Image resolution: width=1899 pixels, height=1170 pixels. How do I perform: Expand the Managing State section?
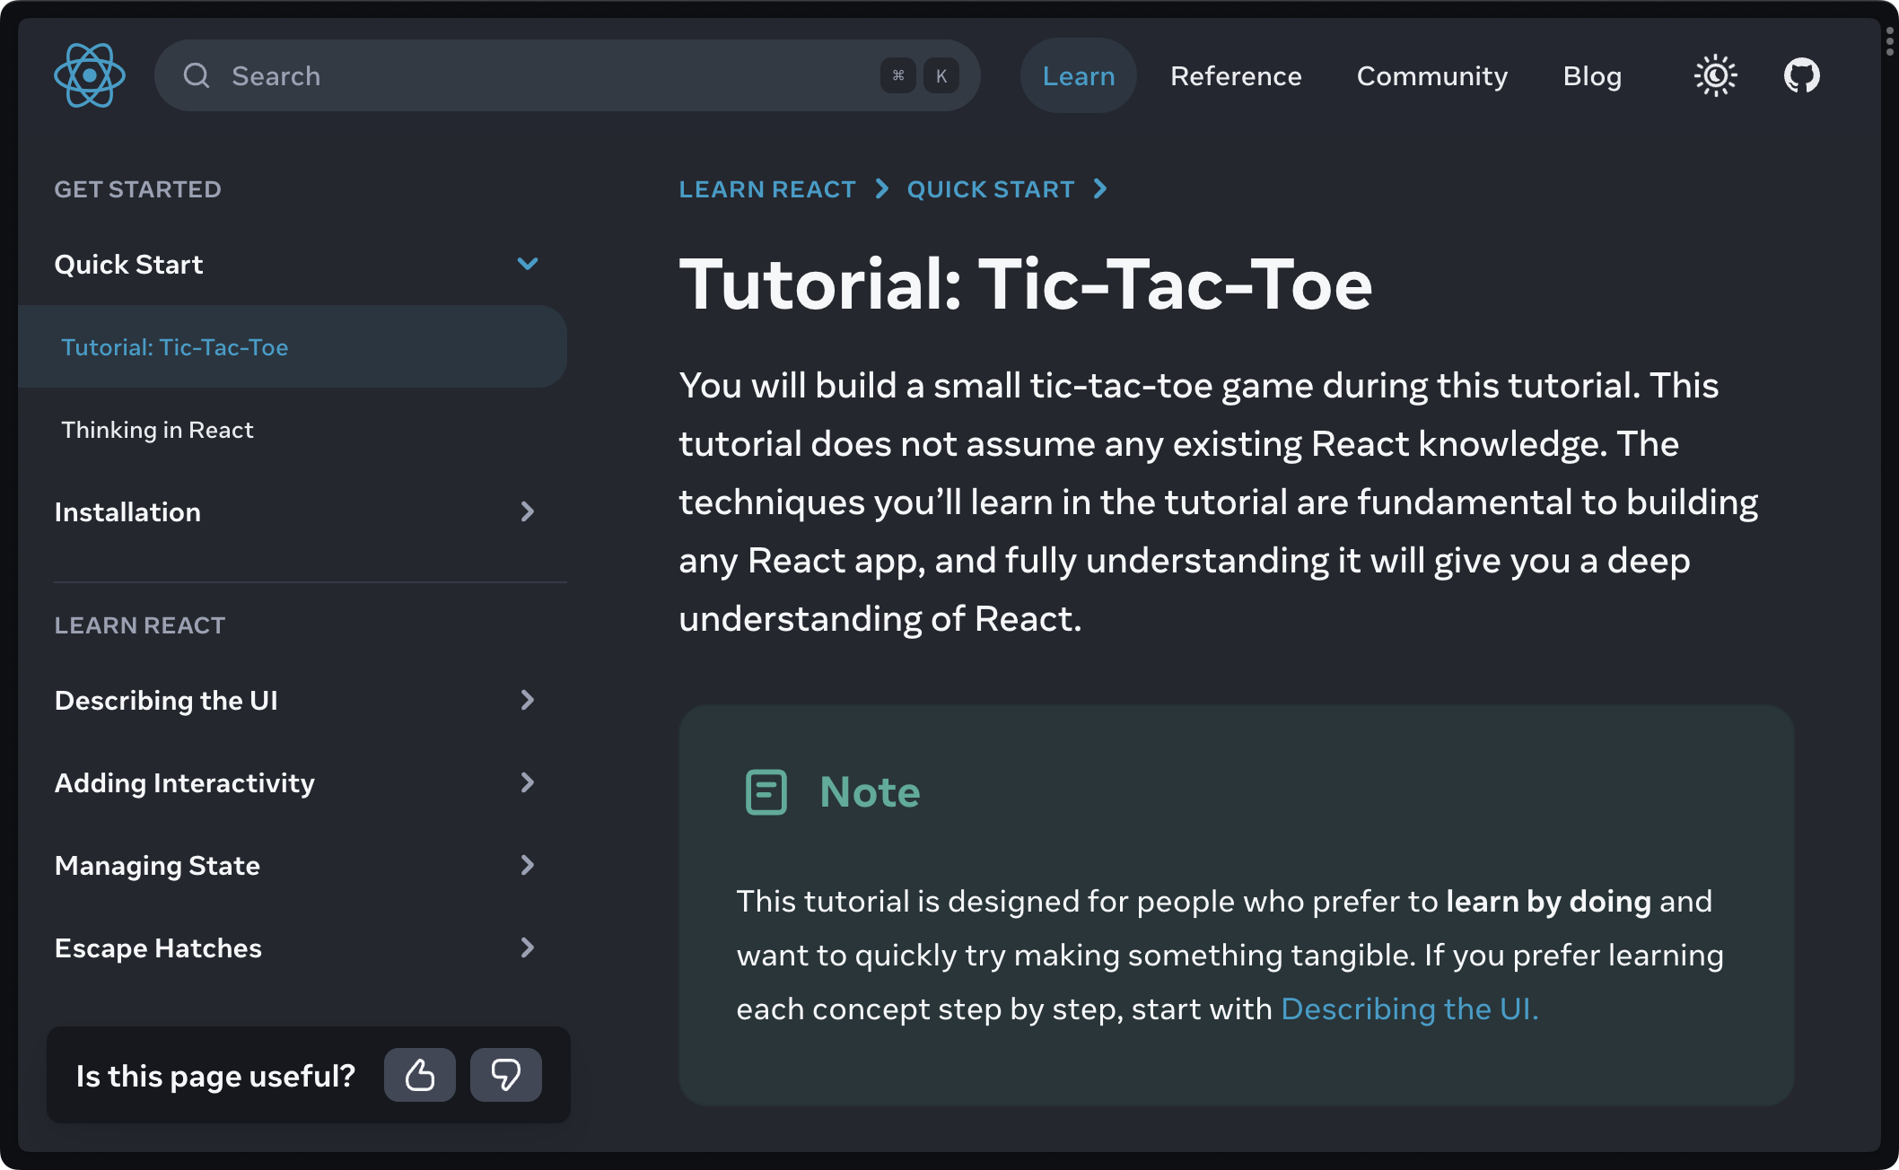tap(528, 865)
